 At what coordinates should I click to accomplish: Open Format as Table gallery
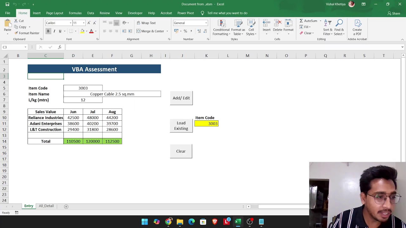(238, 28)
